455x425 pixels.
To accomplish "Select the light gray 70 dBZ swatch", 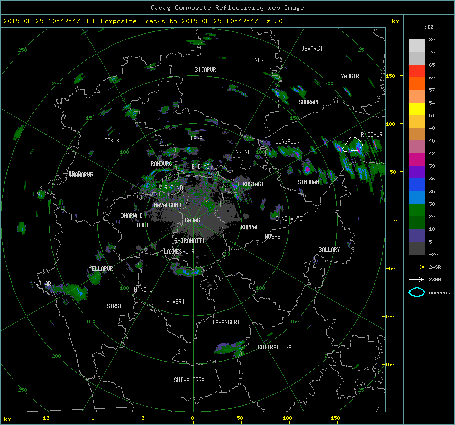I will tap(417, 46).
